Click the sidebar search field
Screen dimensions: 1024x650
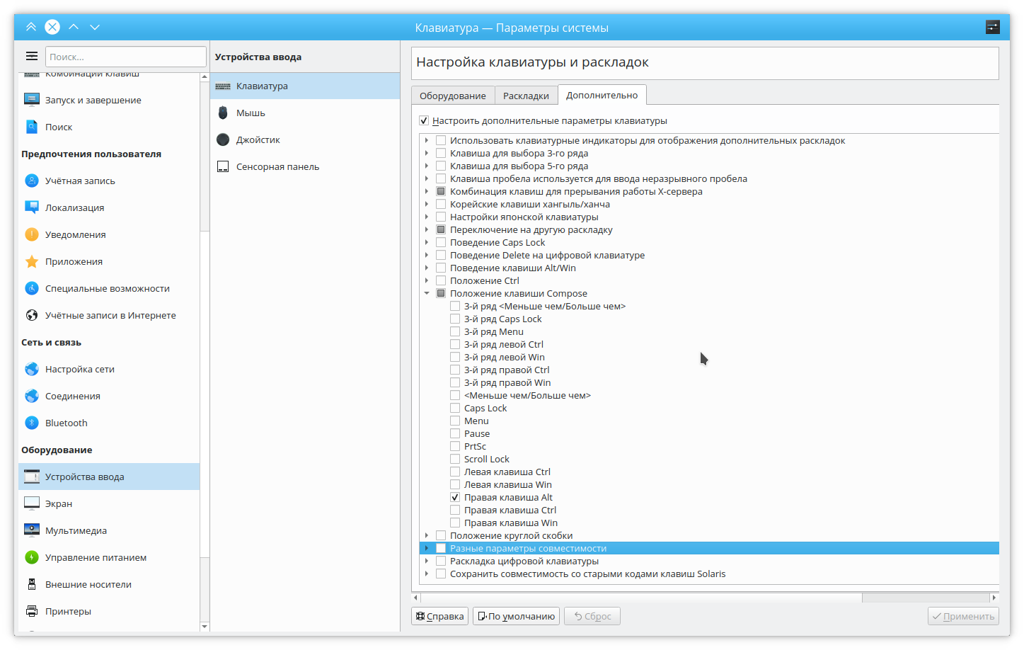tap(126, 57)
